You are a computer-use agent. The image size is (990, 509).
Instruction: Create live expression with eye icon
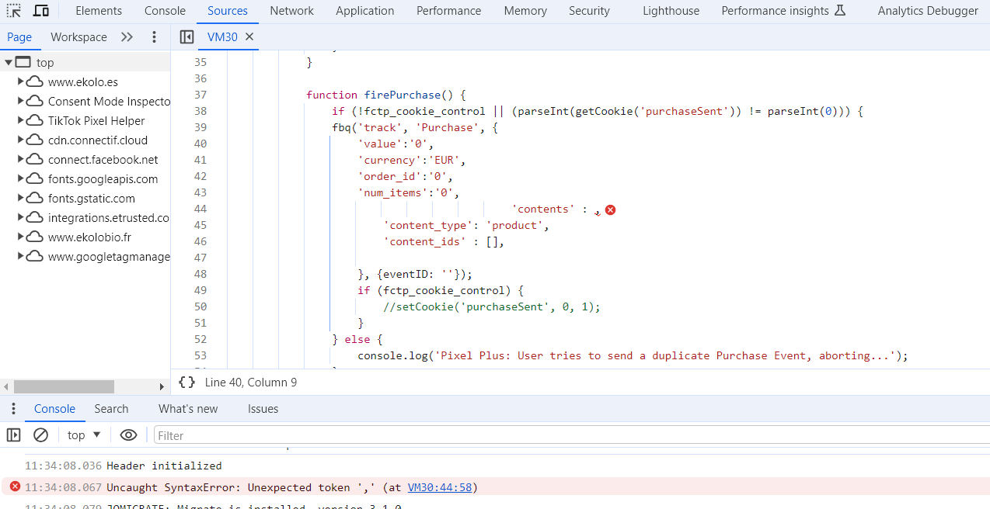(128, 435)
